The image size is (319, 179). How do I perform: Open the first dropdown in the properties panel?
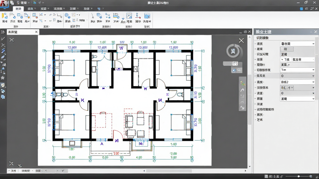298,44
